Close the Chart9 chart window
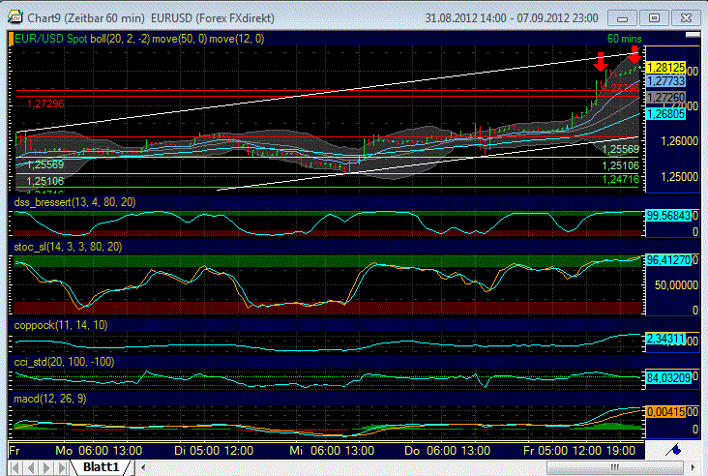 [x=686, y=18]
